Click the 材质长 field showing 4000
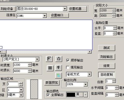Image resolution: width=124 pixels, height=100 pixels. pyautogui.click(x=21, y=71)
